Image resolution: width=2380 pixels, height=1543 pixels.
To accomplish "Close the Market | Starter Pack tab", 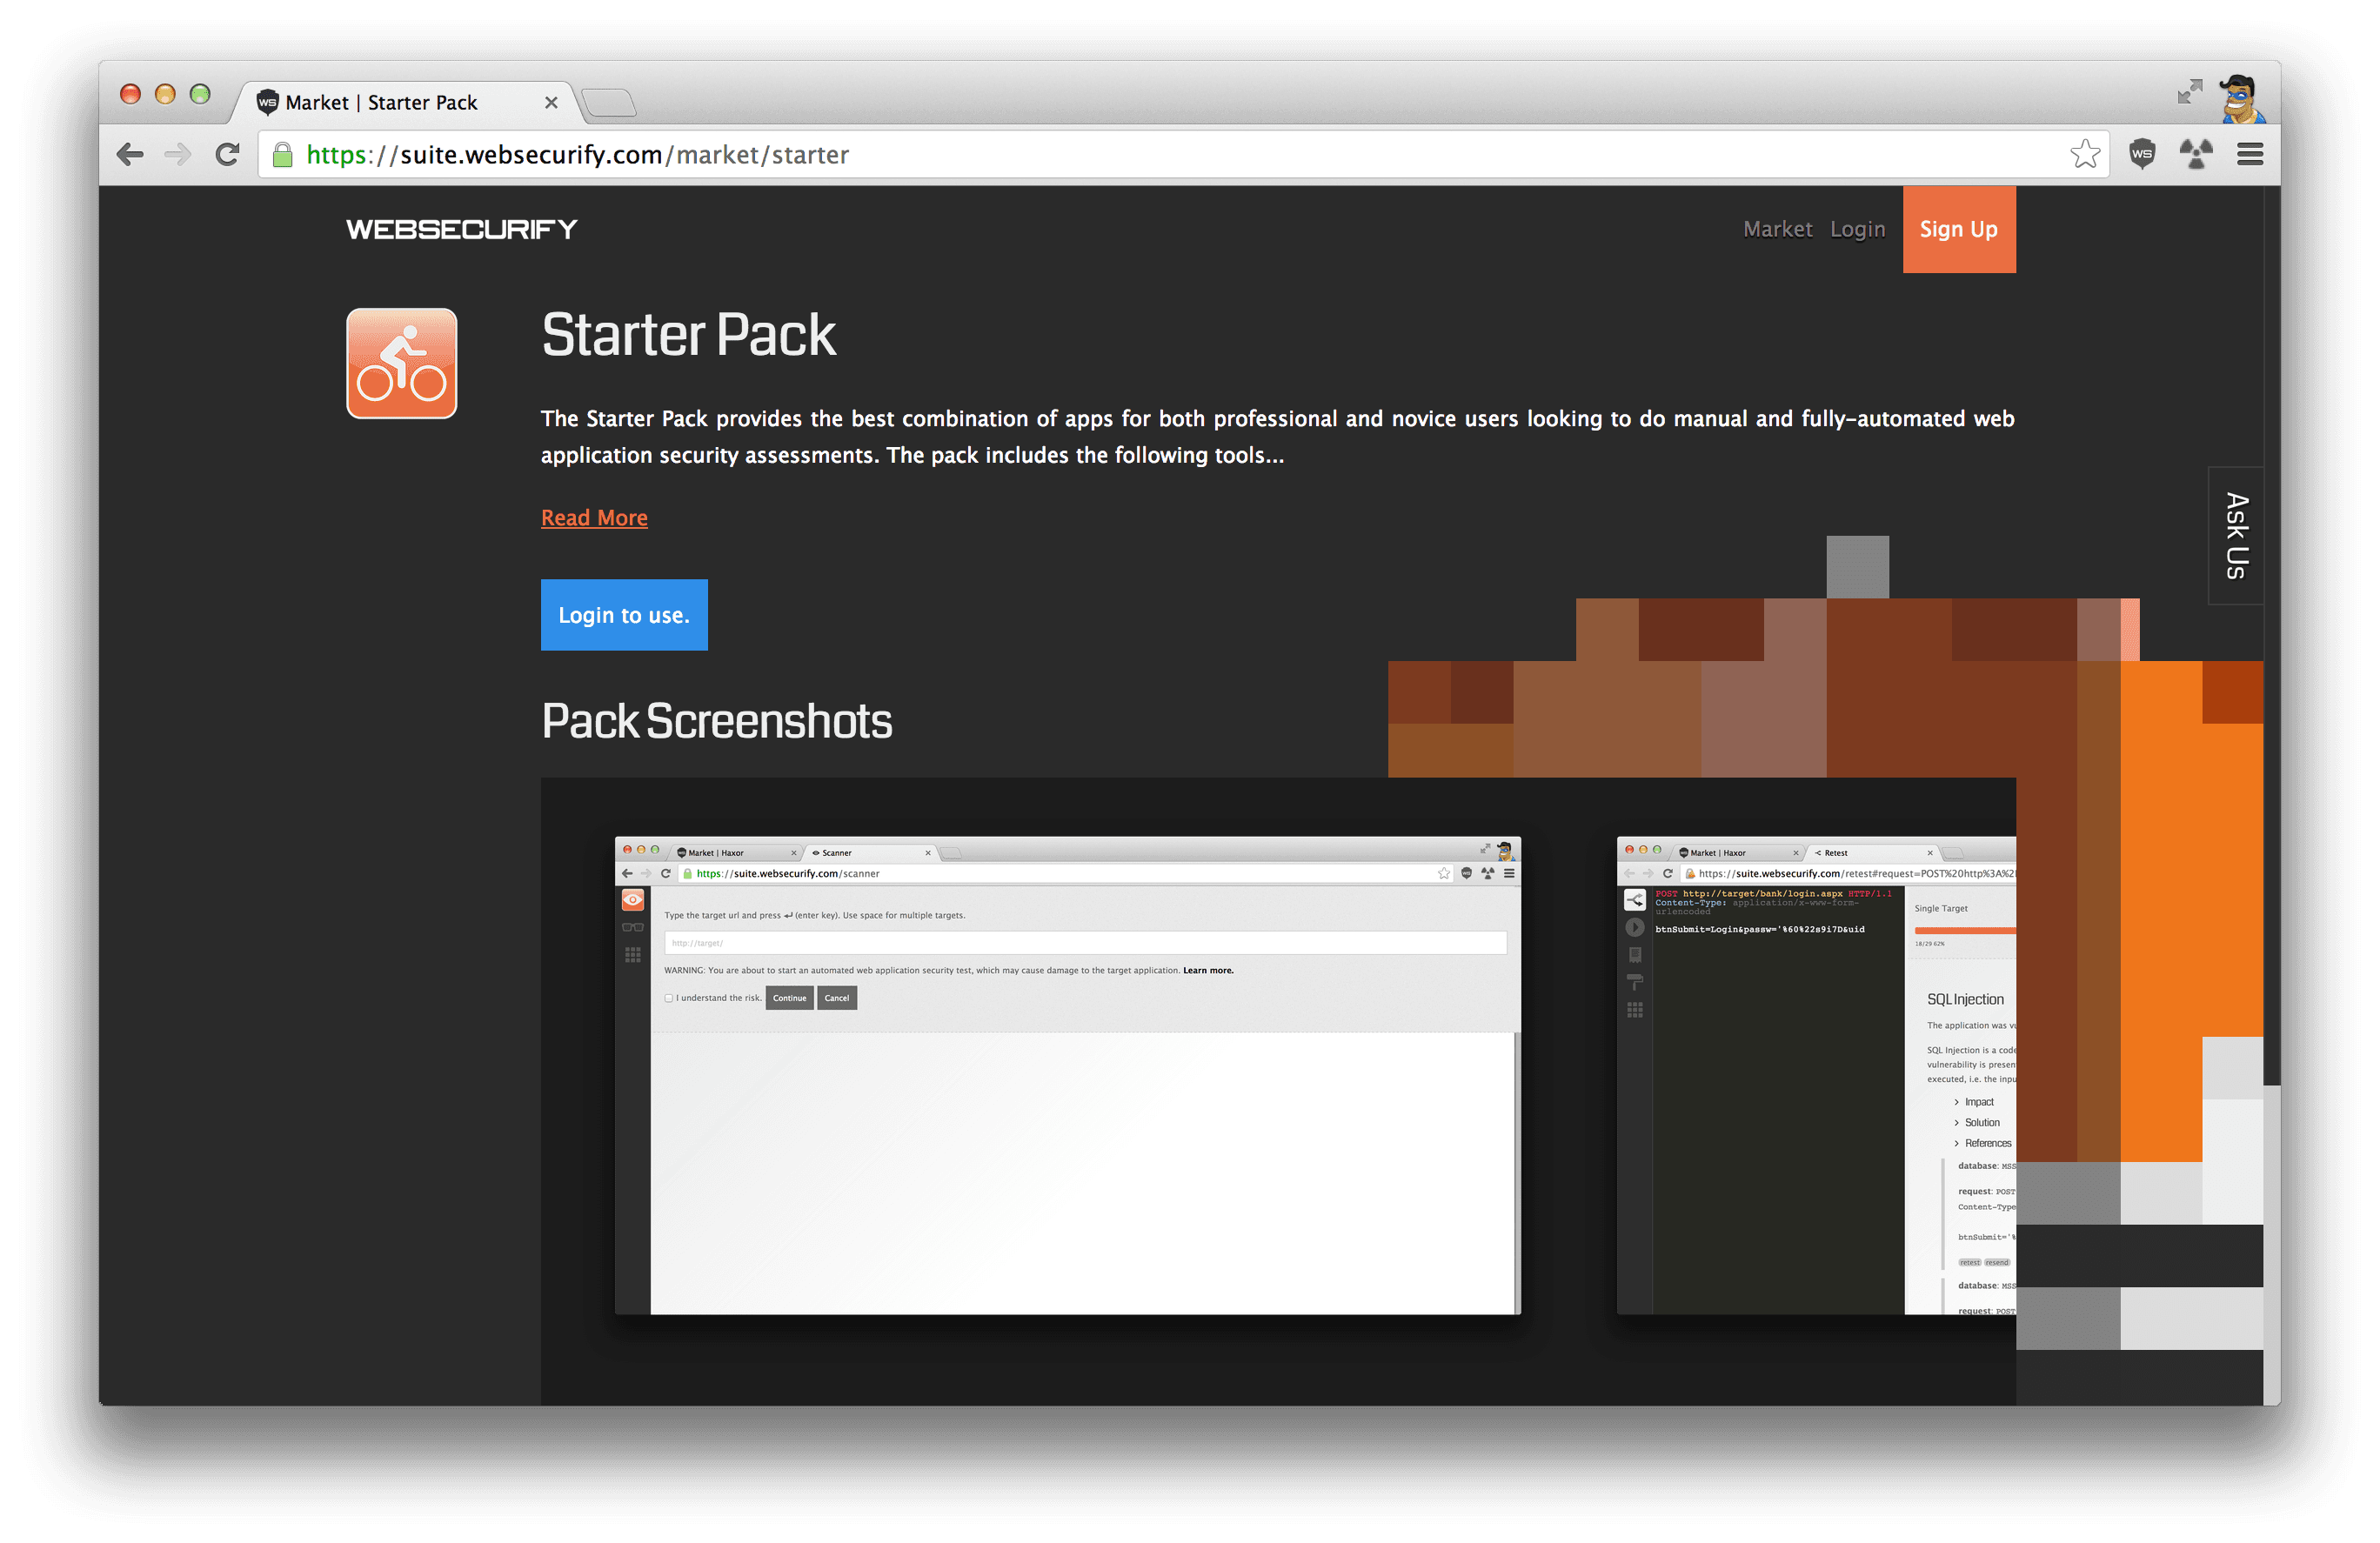I will click(551, 102).
